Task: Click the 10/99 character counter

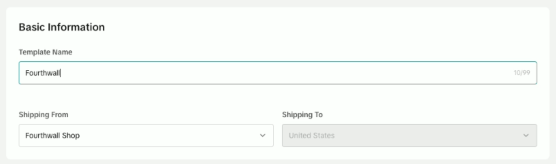Action: pos(522,73)
